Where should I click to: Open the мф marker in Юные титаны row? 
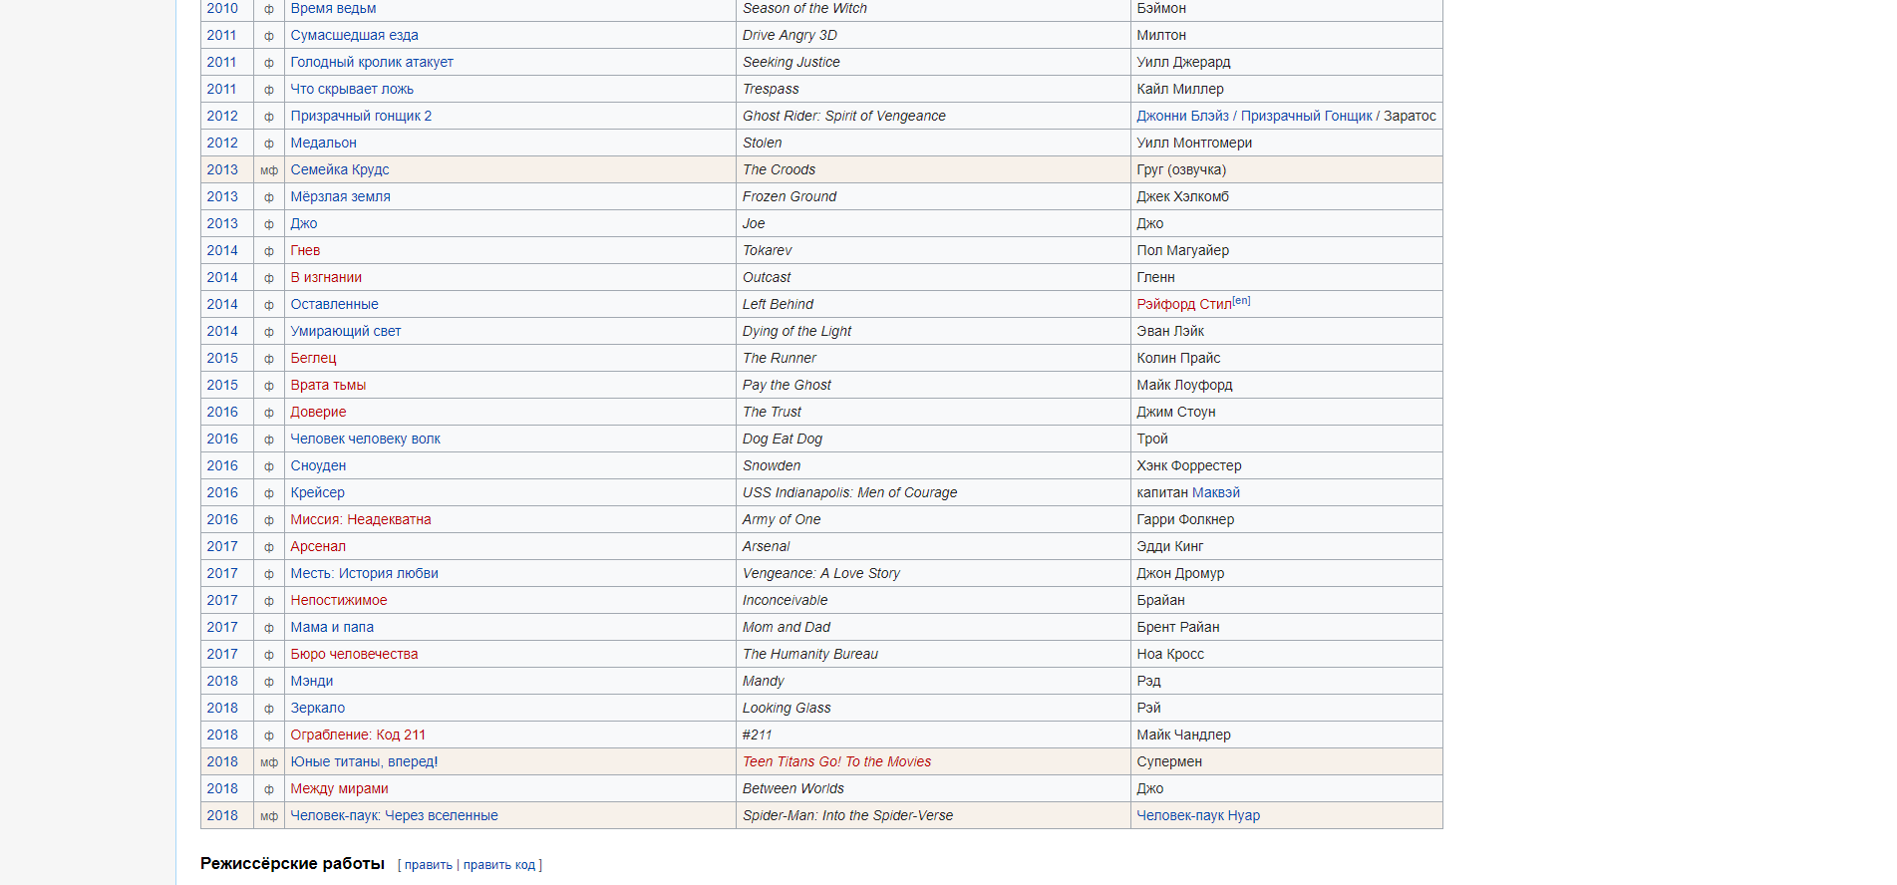coord(269,762)
